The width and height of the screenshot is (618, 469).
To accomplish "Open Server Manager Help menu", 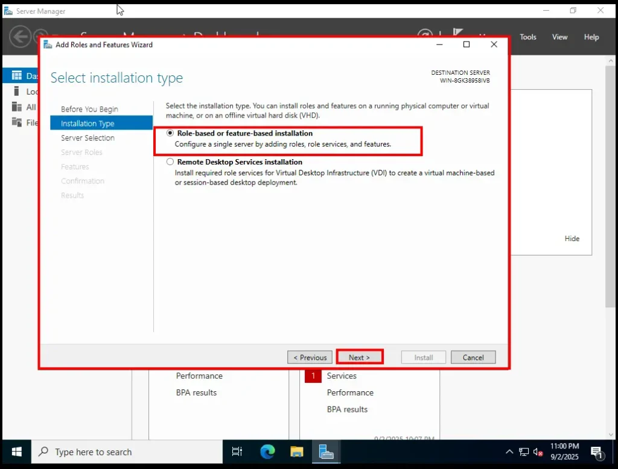I will (591, 37).
